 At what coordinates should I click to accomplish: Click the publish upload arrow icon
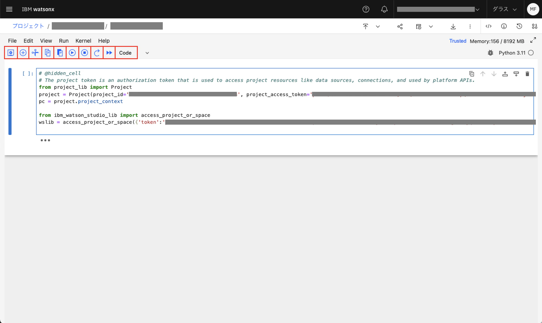tap(365, 27)
